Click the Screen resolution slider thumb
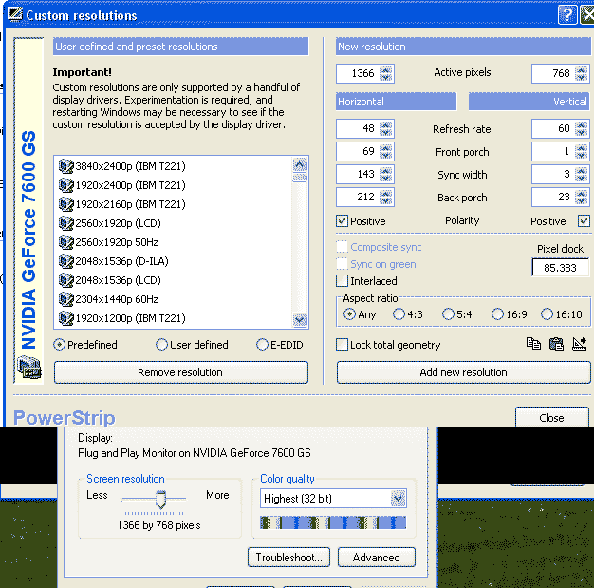Image resolution: width=594 pixels, height=588 pixels. (160, 499)
